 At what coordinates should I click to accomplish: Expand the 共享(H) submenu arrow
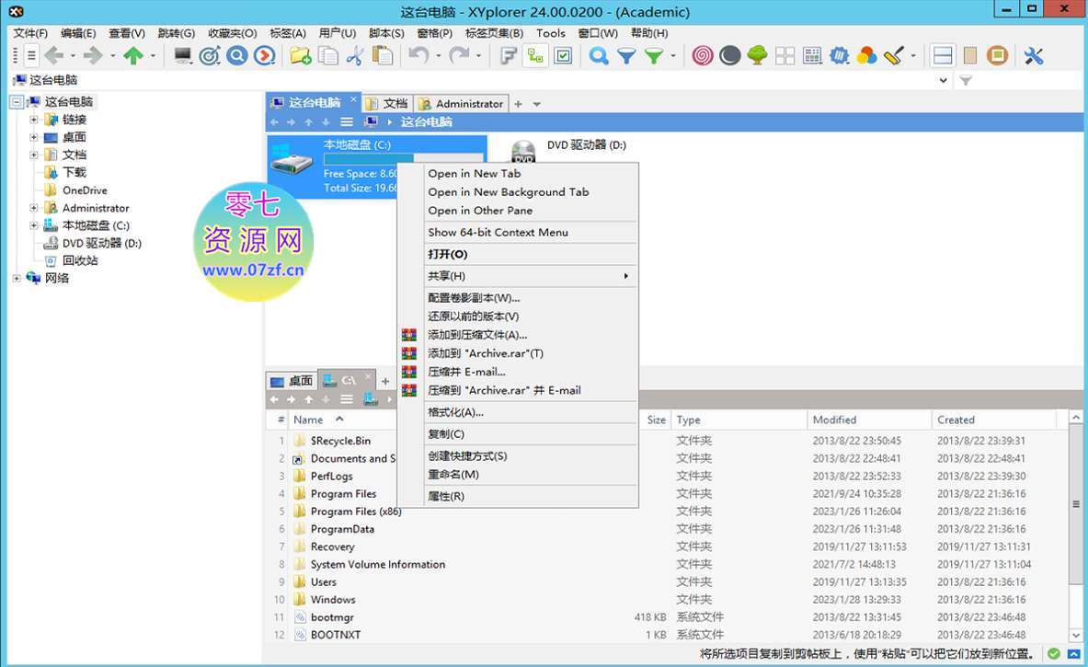[x=626, y=276]
